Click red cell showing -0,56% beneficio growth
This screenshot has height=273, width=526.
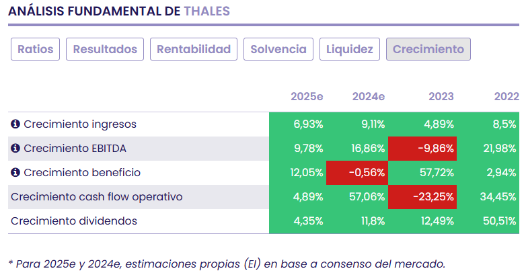[x=357, y=173]
